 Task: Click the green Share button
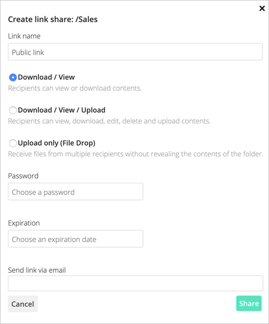[249, 303]
